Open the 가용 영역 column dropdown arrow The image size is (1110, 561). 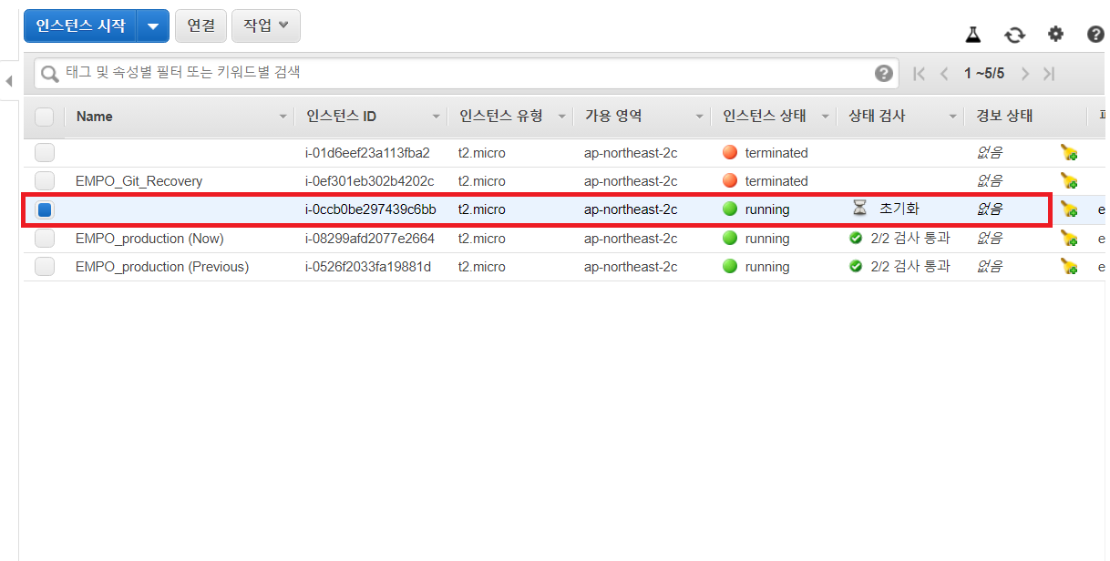(700, 117)
